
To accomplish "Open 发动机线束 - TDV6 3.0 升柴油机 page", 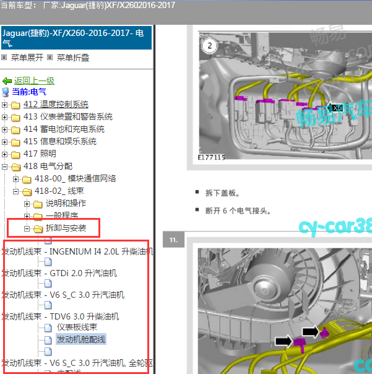I will (x=60, y=317).
